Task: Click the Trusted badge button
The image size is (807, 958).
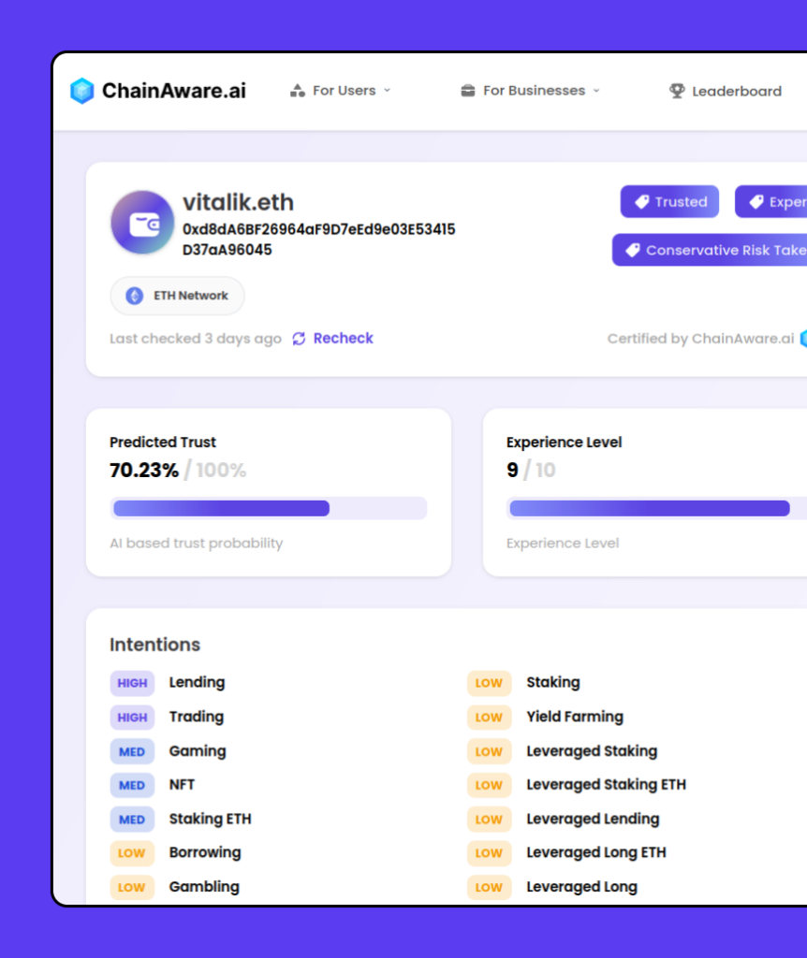Action: (x=669, y=202)
